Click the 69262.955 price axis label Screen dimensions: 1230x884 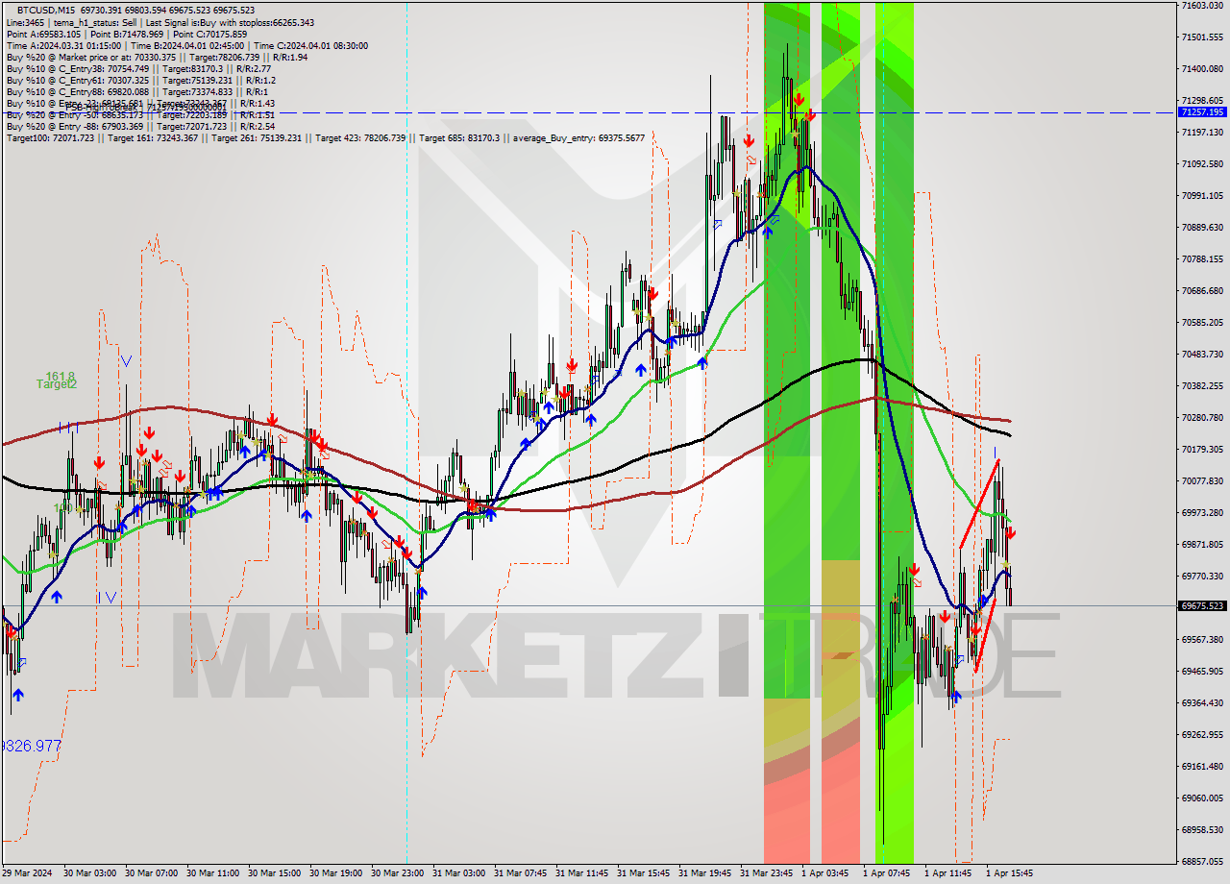coord(1202,734)
